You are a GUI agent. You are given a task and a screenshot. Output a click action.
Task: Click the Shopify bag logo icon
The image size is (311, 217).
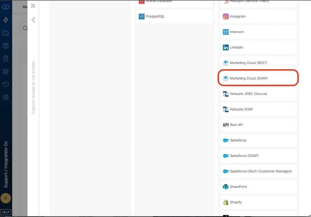(226, 203)
